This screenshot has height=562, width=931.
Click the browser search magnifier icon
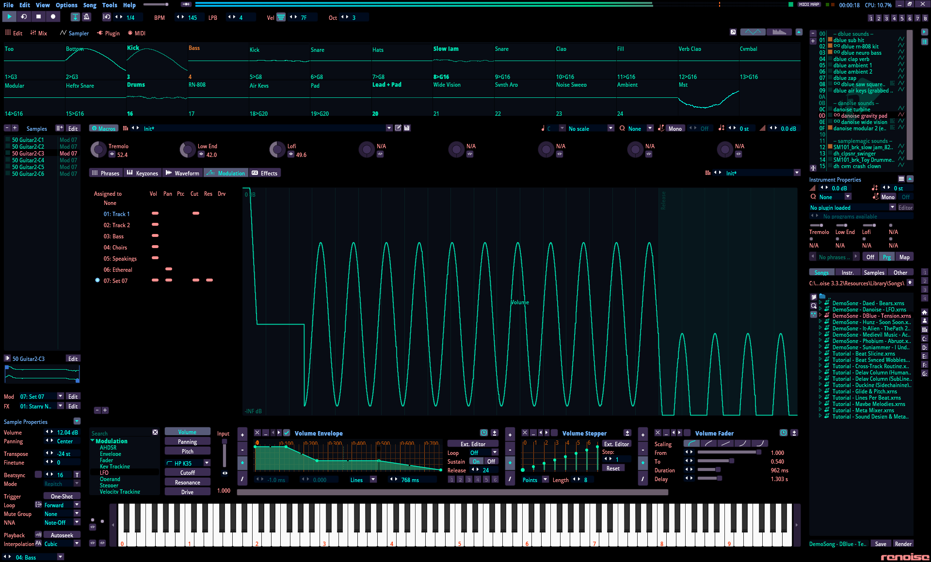[814, 306]
